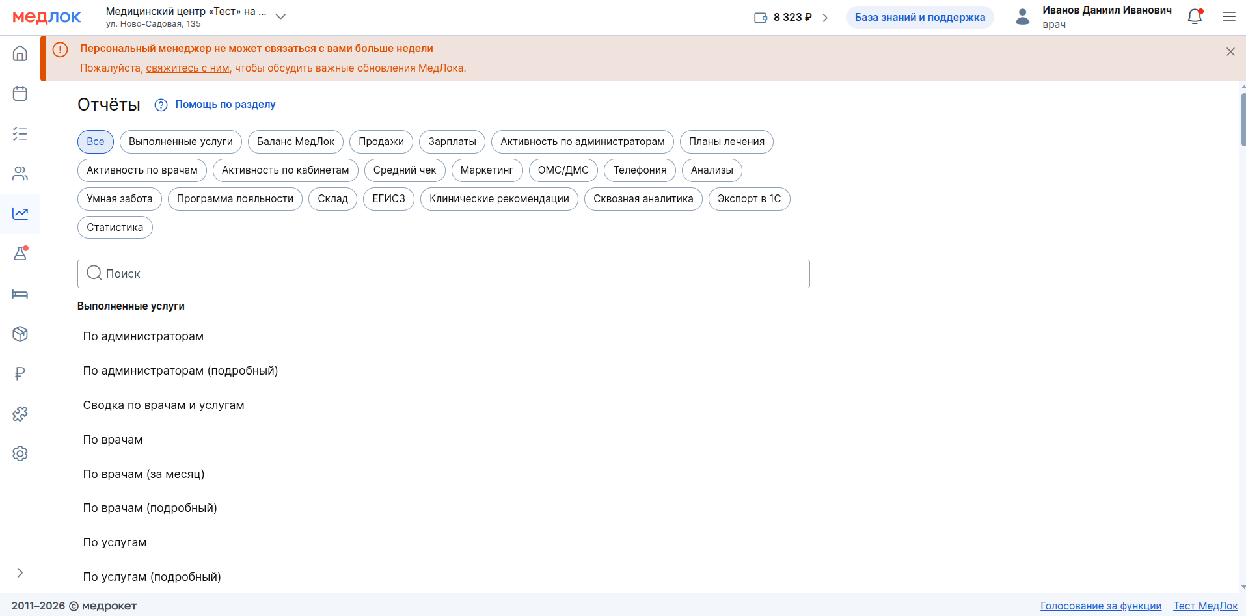Open the warehouse box icon in sidebar
1246x616 pixels.
[x=20, y=334]
